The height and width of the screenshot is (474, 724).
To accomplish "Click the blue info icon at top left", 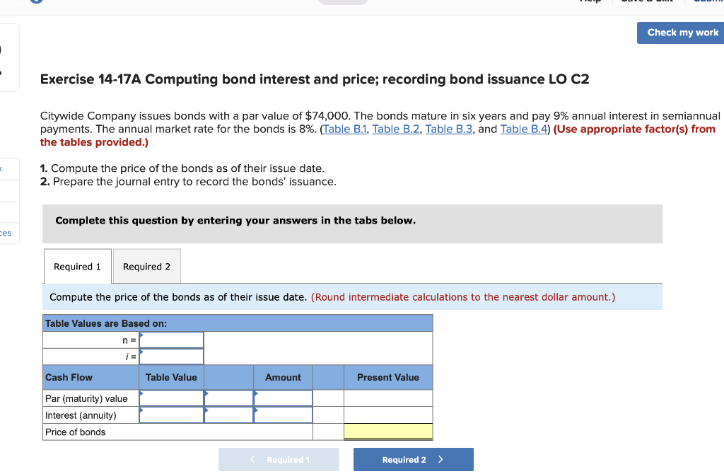I will (x=35, y=2).
